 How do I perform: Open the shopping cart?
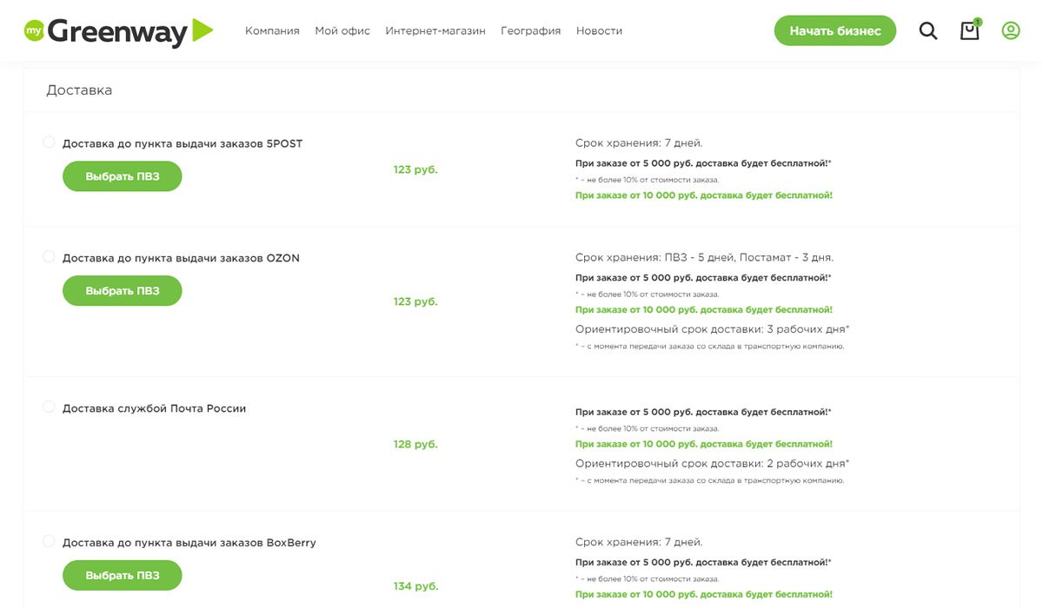click(x=969, y=31)
